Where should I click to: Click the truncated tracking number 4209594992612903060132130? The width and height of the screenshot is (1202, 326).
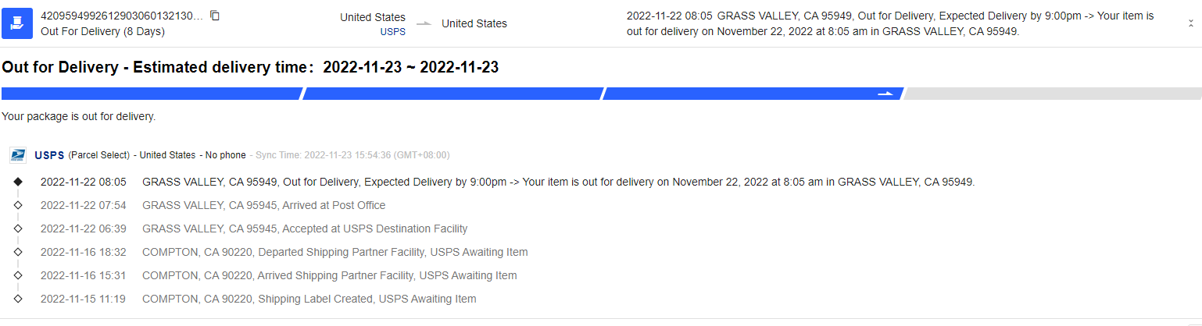pyautogui.click(x=121, y=16)
